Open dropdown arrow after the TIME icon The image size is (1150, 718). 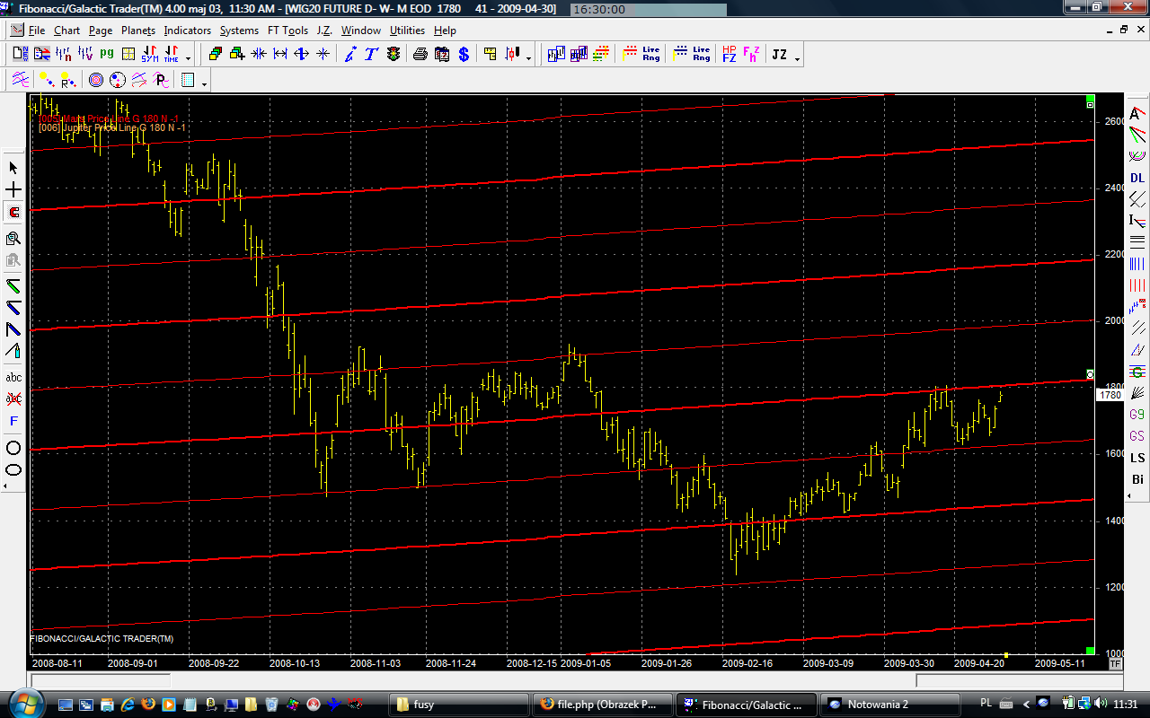pyautogui.click(x=188, y=57)
